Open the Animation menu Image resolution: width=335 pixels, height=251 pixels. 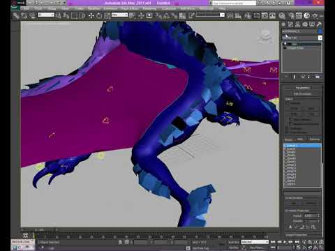(110, 8)
